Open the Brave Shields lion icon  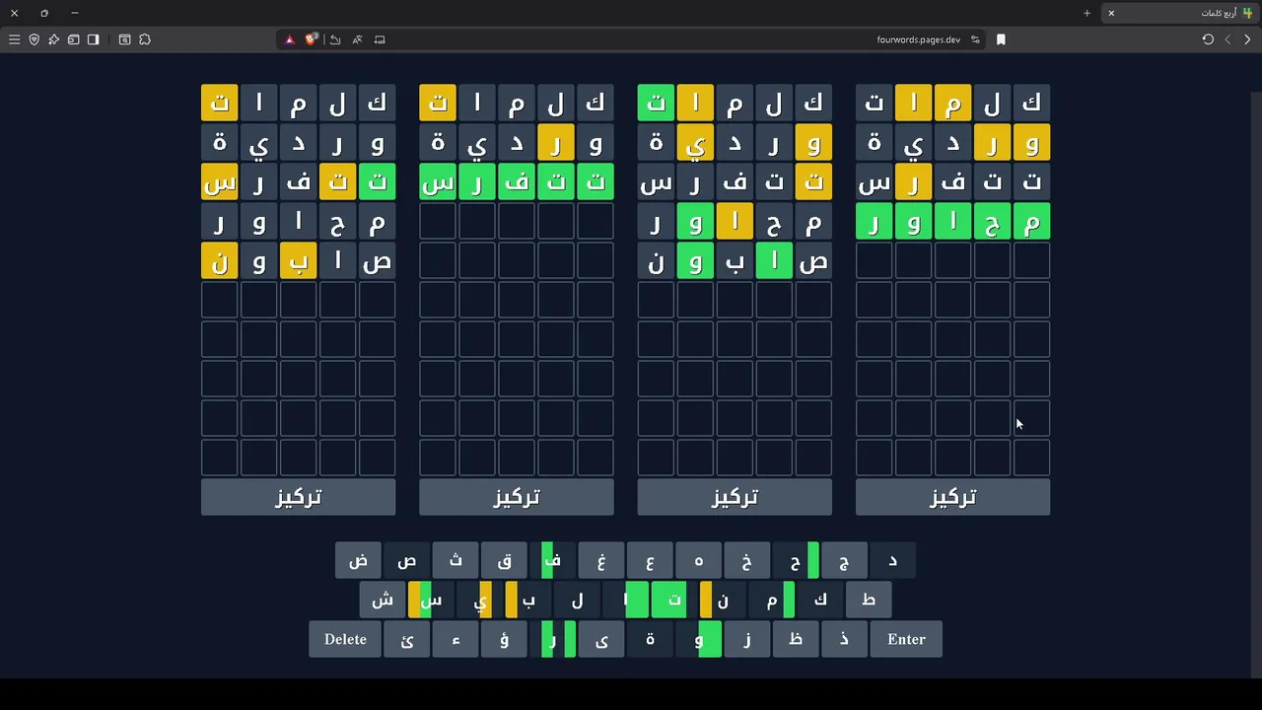click(312, 39)
